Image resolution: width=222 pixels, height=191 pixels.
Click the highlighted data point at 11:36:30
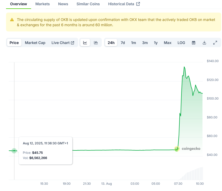point(14,151)
